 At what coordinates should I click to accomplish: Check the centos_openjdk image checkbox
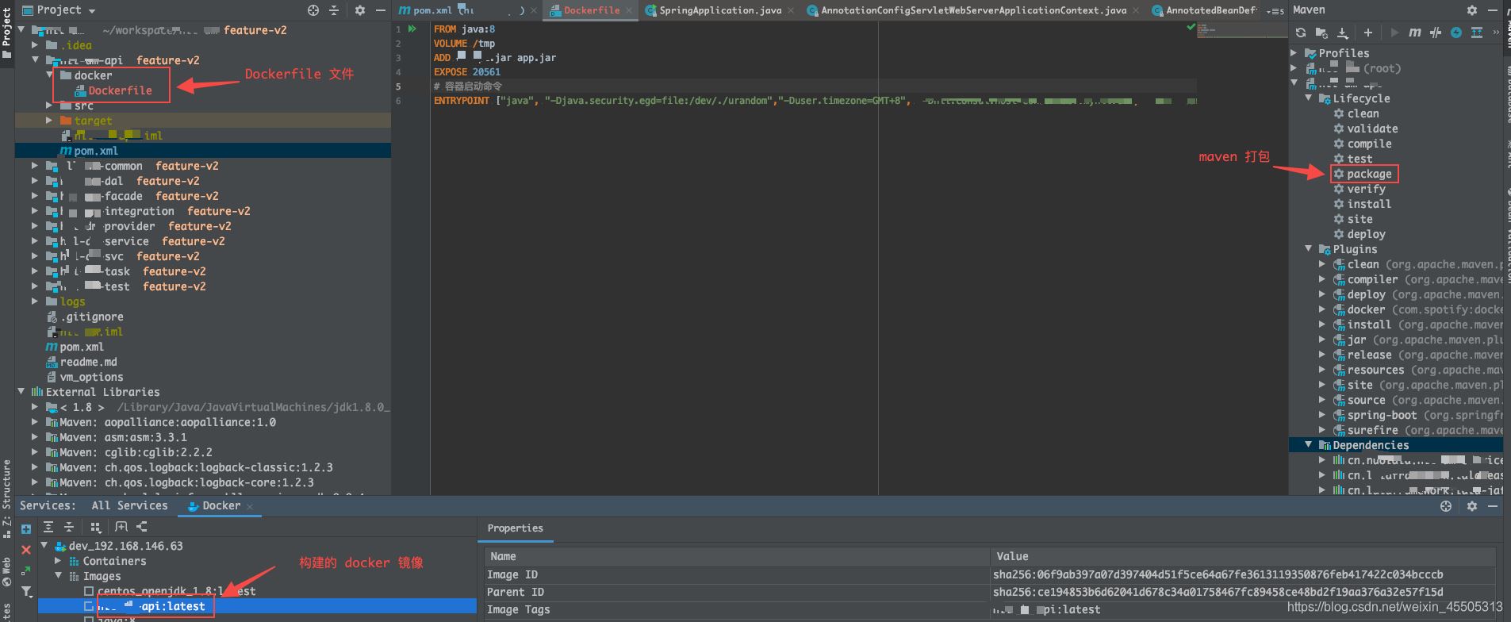click(x=89, y=591)
